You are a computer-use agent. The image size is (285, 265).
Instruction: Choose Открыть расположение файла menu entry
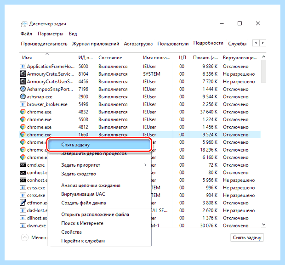[x=95, y=214]
